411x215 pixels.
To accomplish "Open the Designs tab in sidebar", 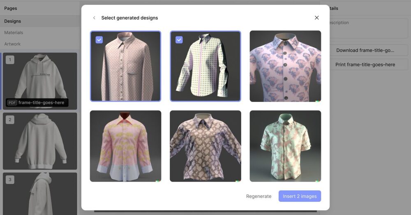I will [x=13, y=21].
